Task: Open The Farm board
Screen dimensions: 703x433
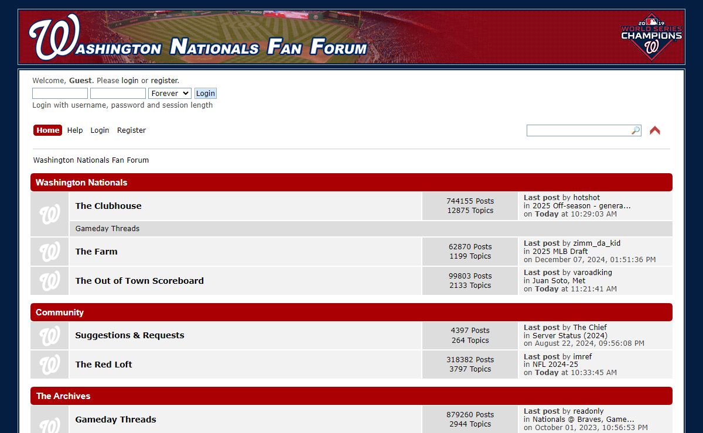Action: click(x=96, y=252)
